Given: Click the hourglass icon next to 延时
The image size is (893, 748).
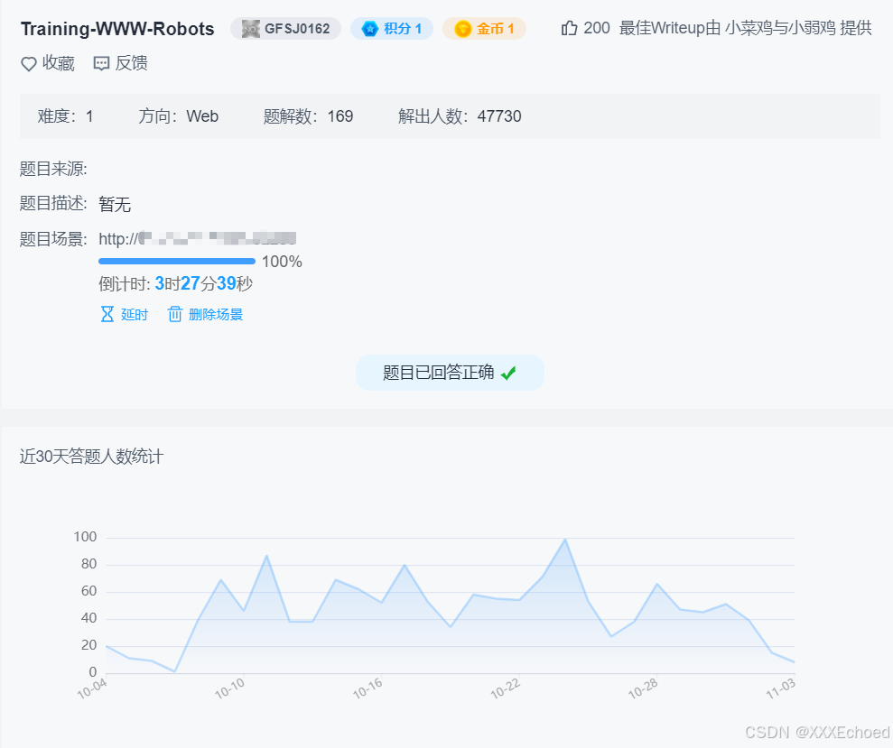Looking at the screenshot, I should 107,314.
